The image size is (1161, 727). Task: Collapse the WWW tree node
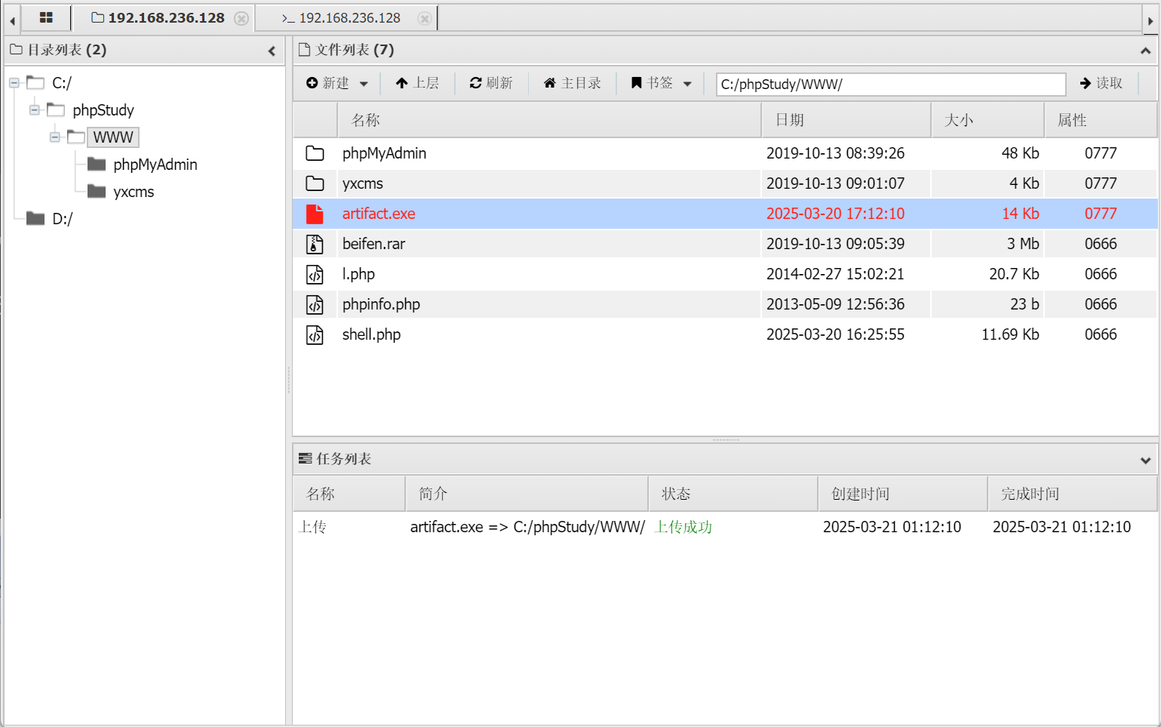[x=55, y=137]
